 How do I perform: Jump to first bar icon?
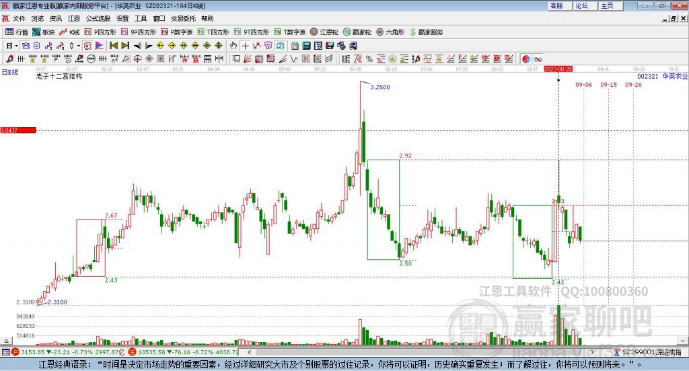pos(113,46)
